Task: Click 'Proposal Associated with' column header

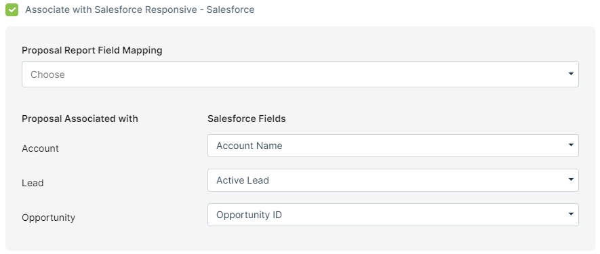Action: click(x=79, y=119)
